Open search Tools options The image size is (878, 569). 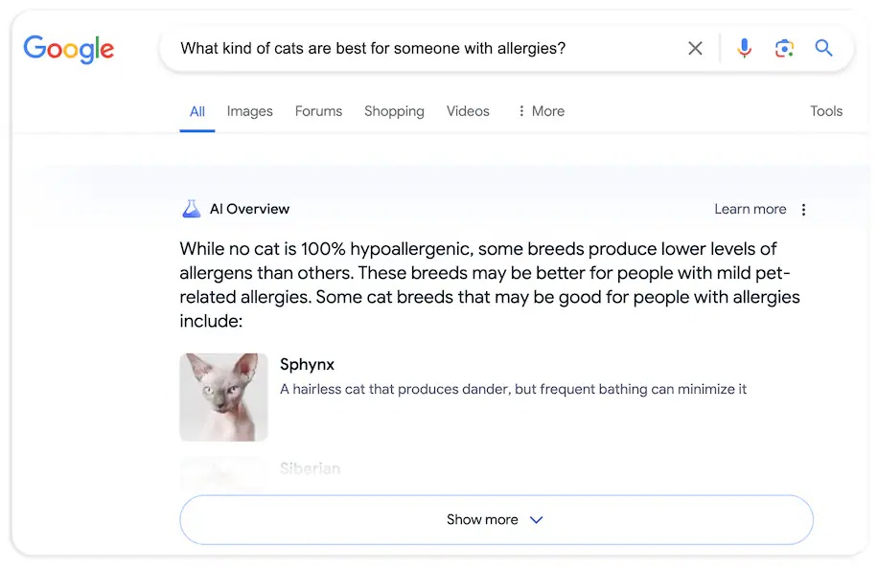point(825,111)
